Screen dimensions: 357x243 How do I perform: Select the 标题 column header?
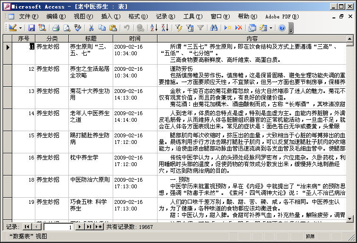point(91,39)
